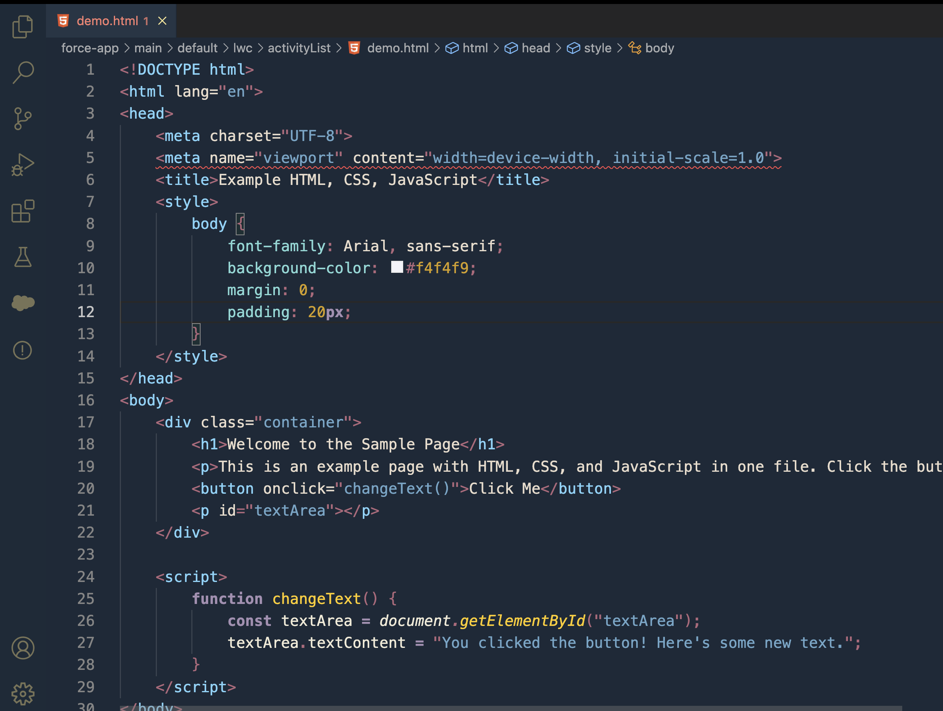This screenshot has height=711, width=943.
Task: Select the demo.html editor tab
Action: pyautogui.click(x=107, y=21)
